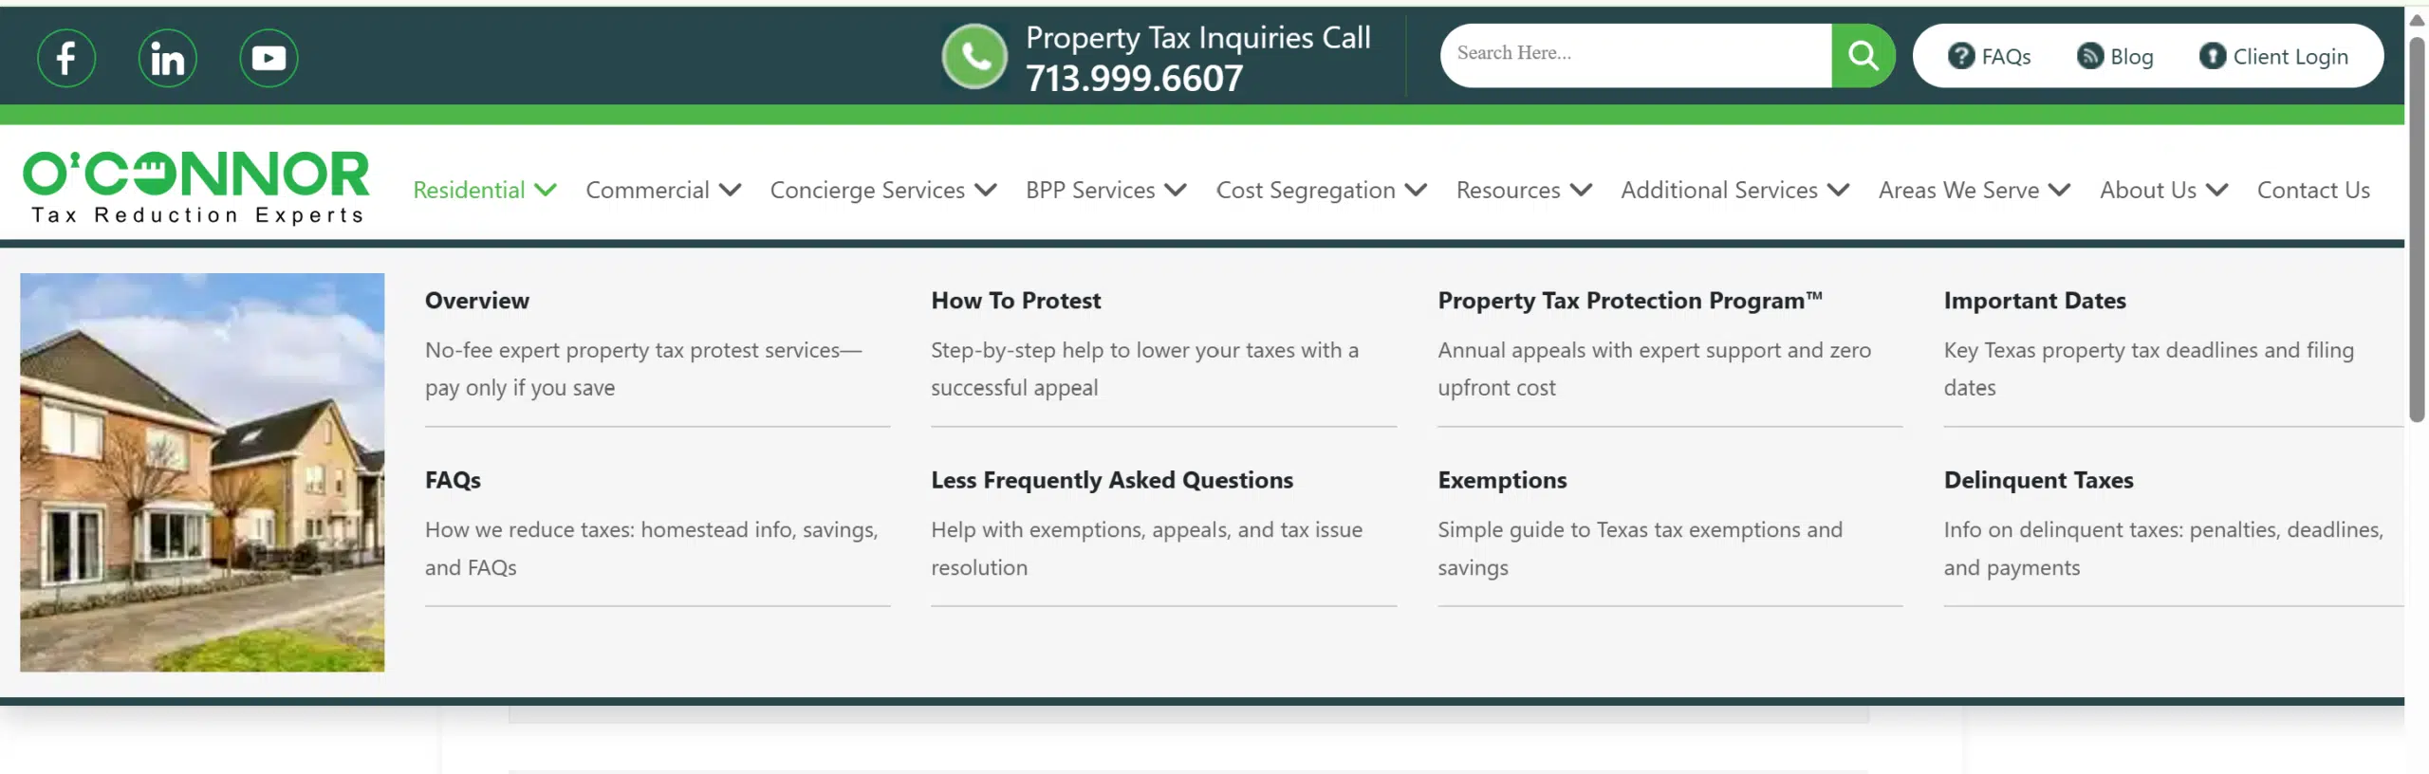Open the Delinquent Taxes link
The height and width of the screenshot is (774, 2429).
point(2038,480)
